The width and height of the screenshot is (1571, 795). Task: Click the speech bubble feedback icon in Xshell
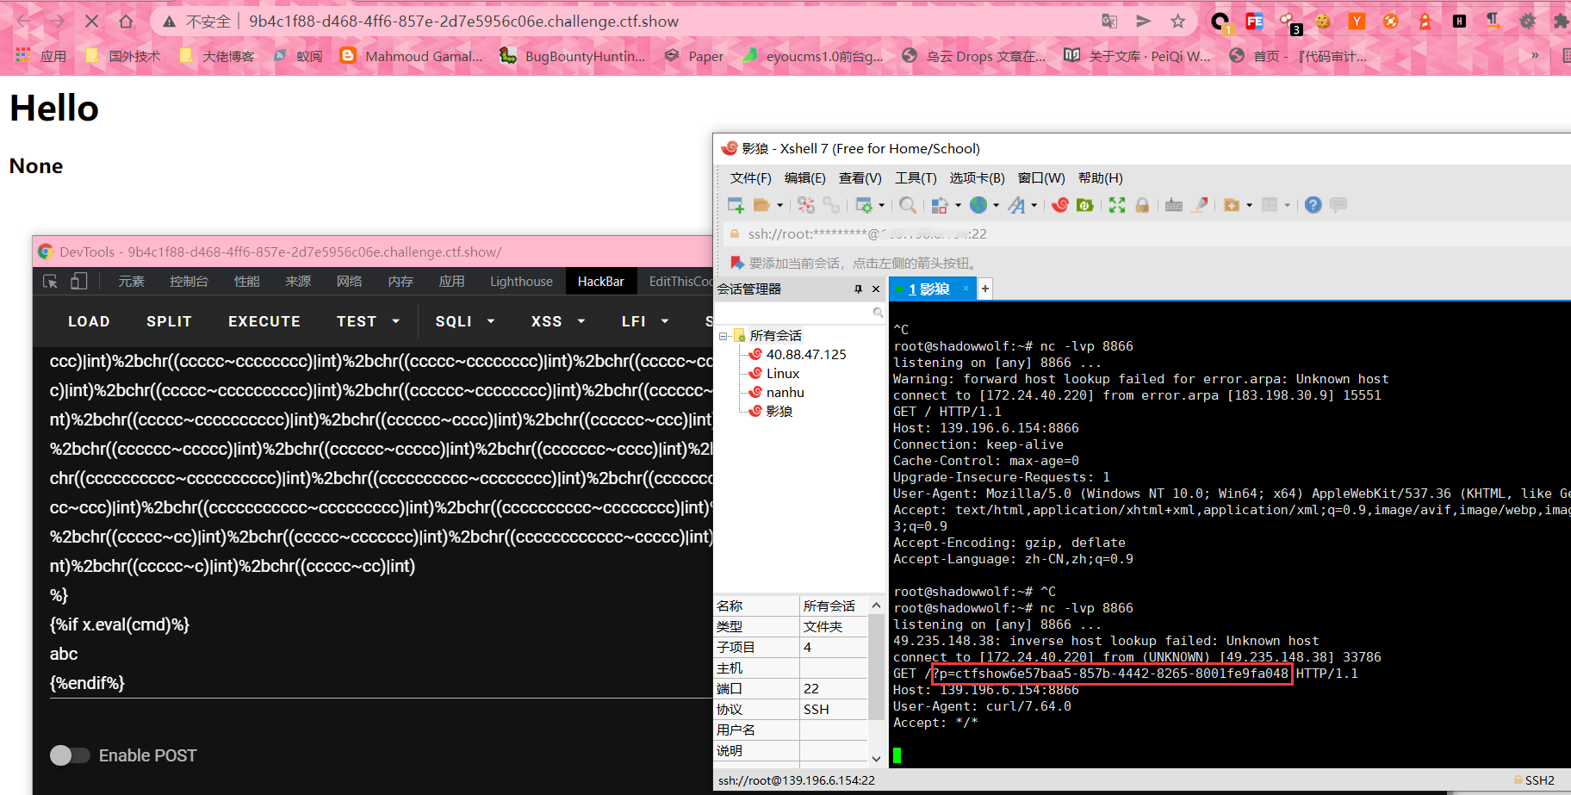point(1338,205)
